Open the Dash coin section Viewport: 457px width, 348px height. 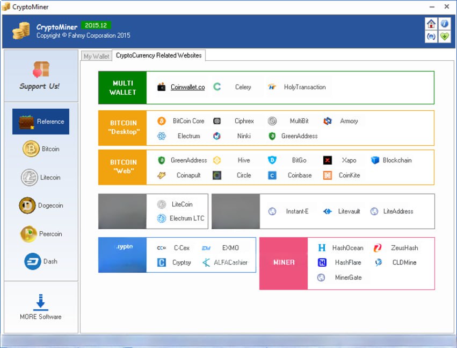[41, 261]
